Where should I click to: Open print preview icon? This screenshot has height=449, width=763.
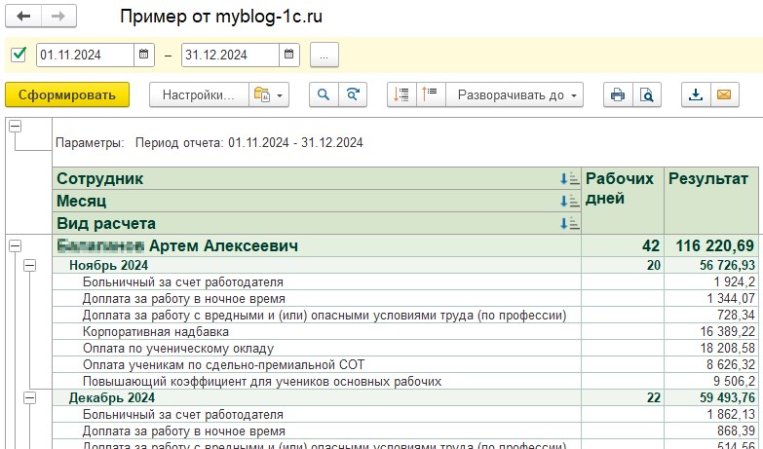[647, 94]
